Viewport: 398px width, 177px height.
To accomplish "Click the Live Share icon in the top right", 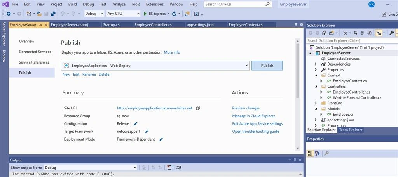I will (384, 14).
